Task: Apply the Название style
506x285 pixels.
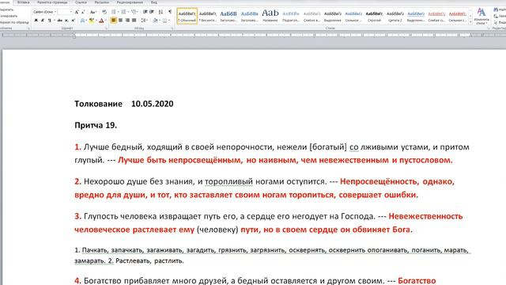Action: coord(270,16)
